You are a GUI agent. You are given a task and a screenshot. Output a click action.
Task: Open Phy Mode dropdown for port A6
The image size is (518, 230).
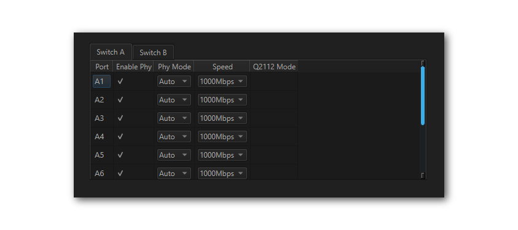coord(174,174)
